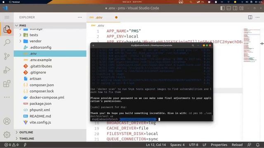
Task: Click the date and time in top bar
Action: click(132, 2)
